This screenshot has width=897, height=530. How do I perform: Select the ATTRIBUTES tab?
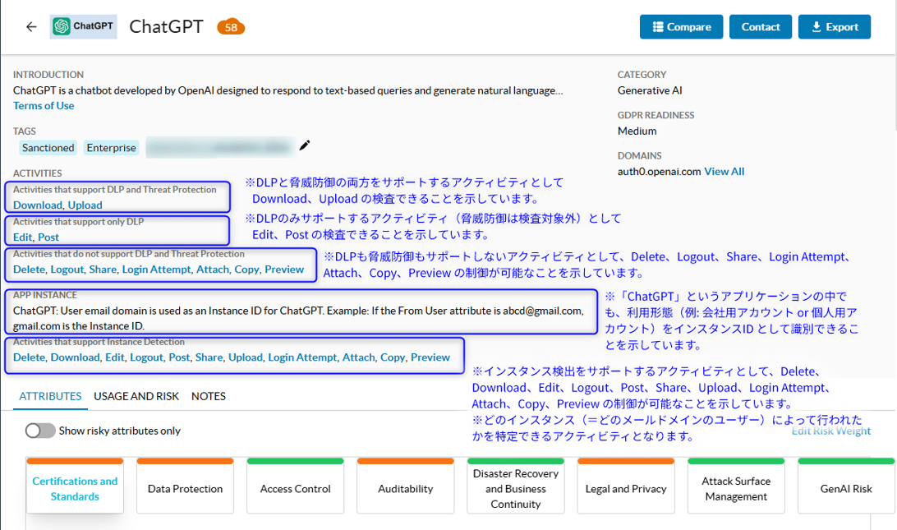(x=50, y=396)
